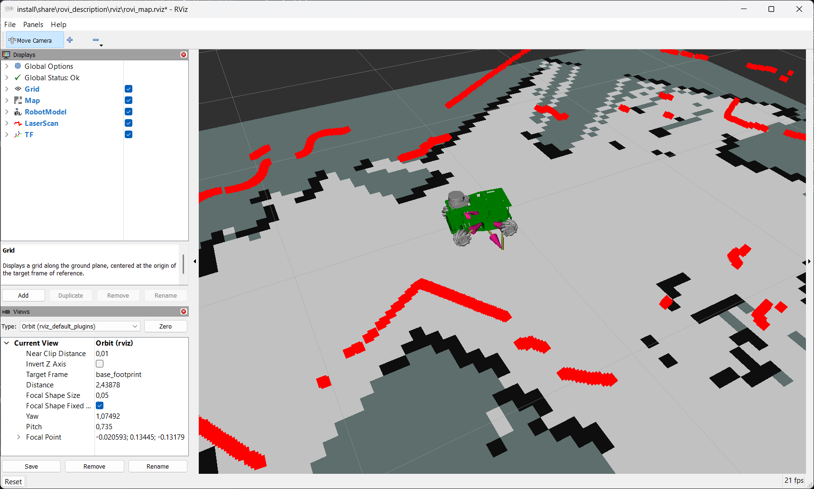The width and height of the screenshot is (814, 489).
Task: Select the Global Options gear icon
Action: 18,66
